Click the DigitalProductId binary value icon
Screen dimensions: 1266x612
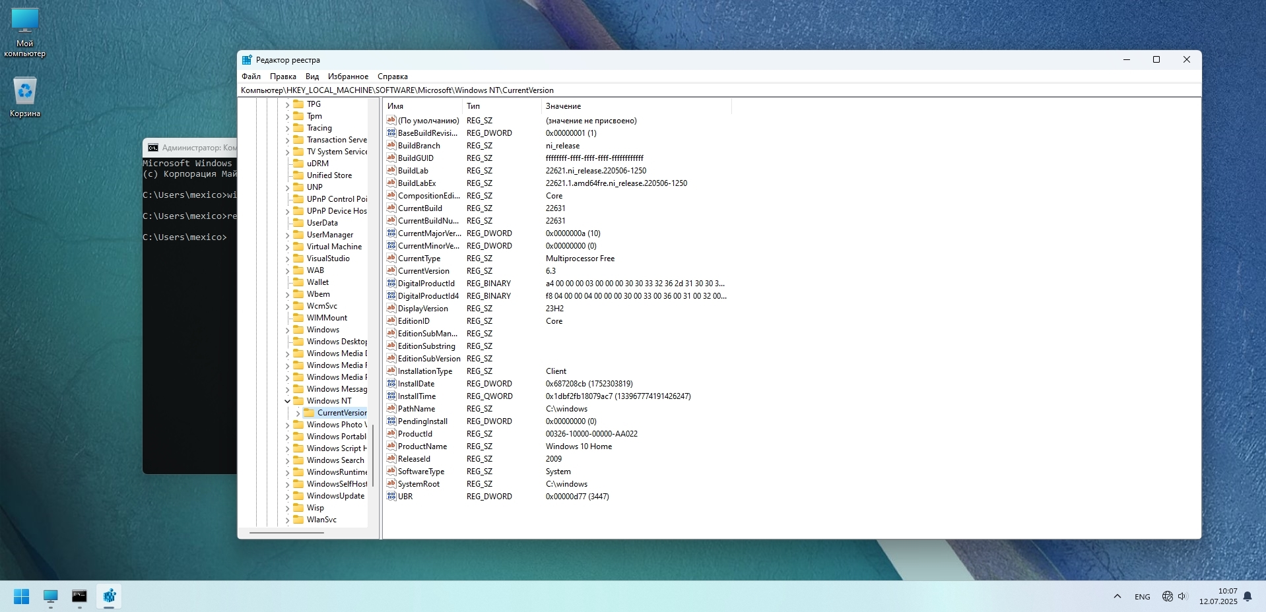click(x=391, y=284)
